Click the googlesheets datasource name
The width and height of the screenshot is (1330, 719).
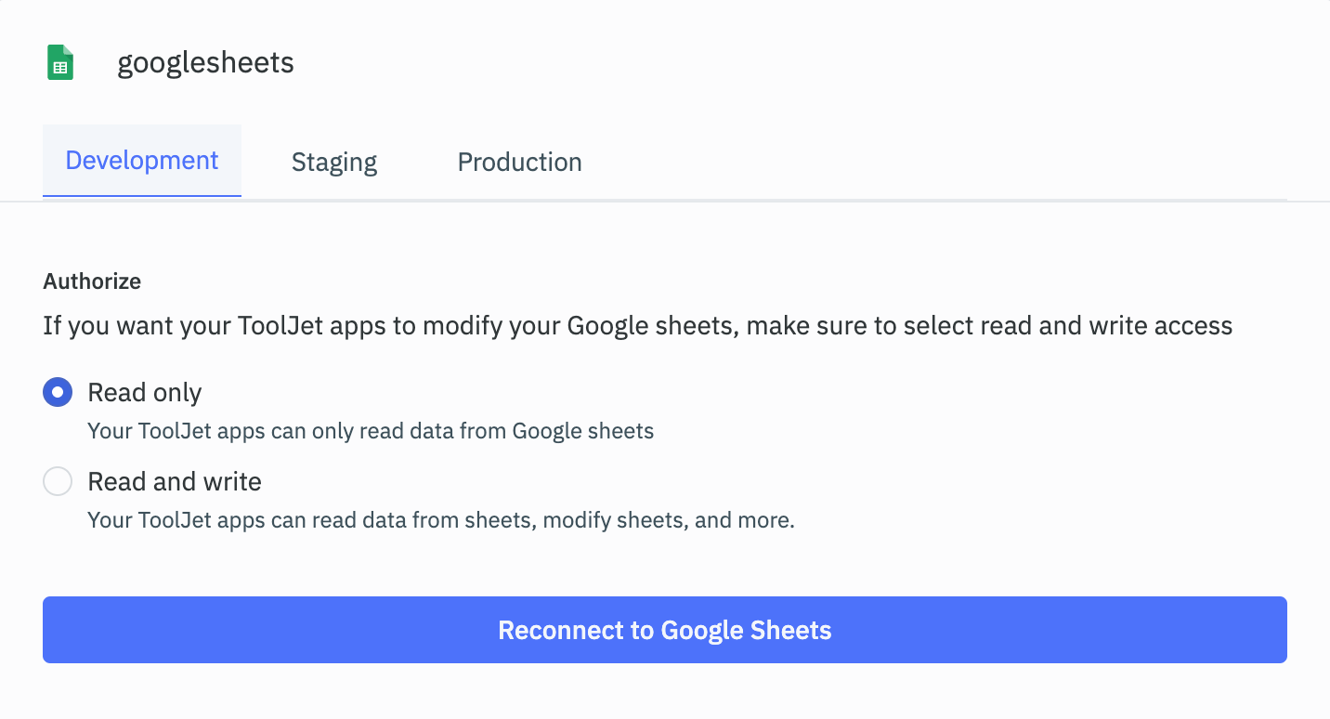tap(205, 62)
